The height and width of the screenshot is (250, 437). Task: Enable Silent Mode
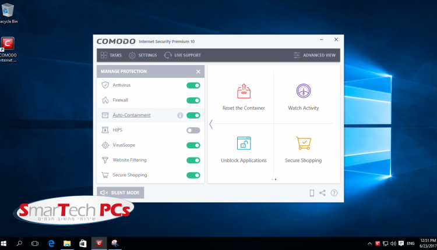120,192
